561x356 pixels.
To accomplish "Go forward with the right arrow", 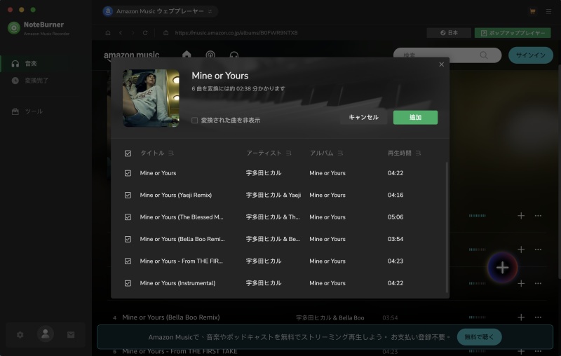I will click(x=133, y=33).
